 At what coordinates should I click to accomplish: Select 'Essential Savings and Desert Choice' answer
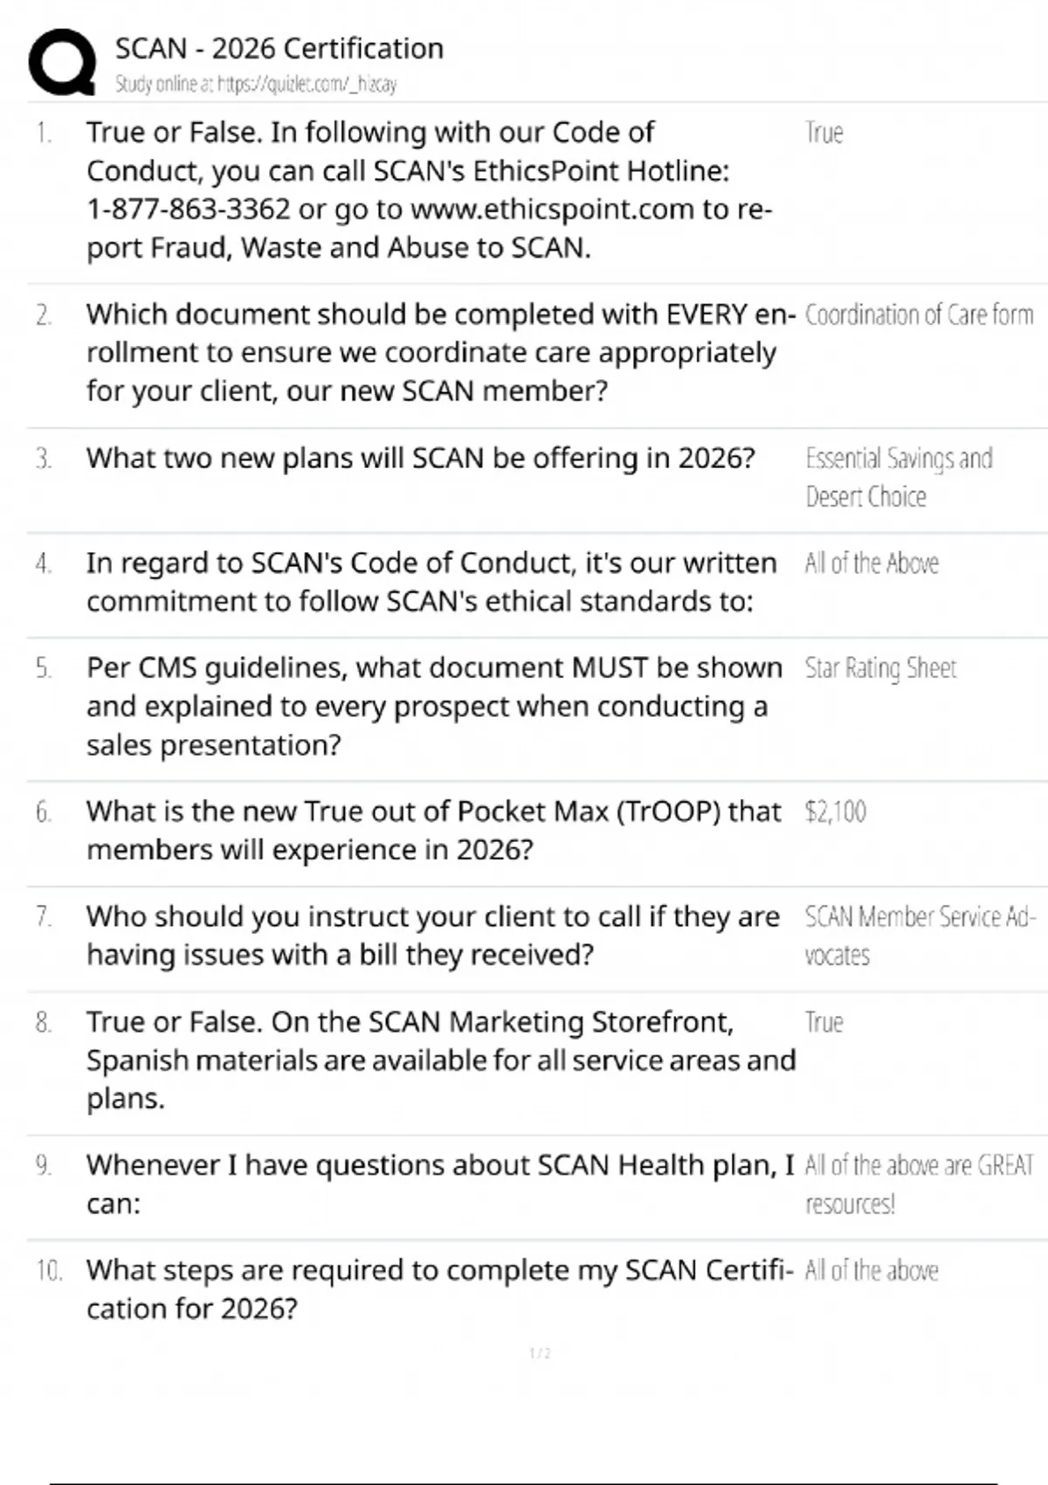pos(898,477)
